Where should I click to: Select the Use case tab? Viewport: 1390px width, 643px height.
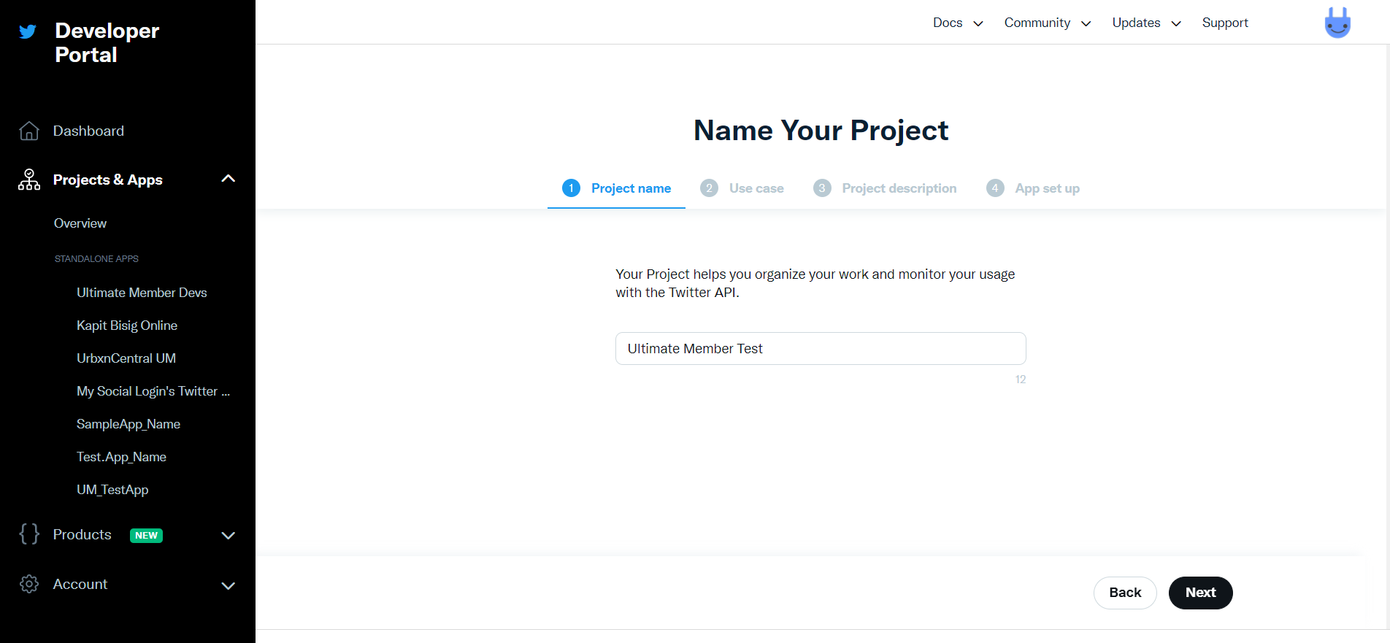[x=742, y=188]
